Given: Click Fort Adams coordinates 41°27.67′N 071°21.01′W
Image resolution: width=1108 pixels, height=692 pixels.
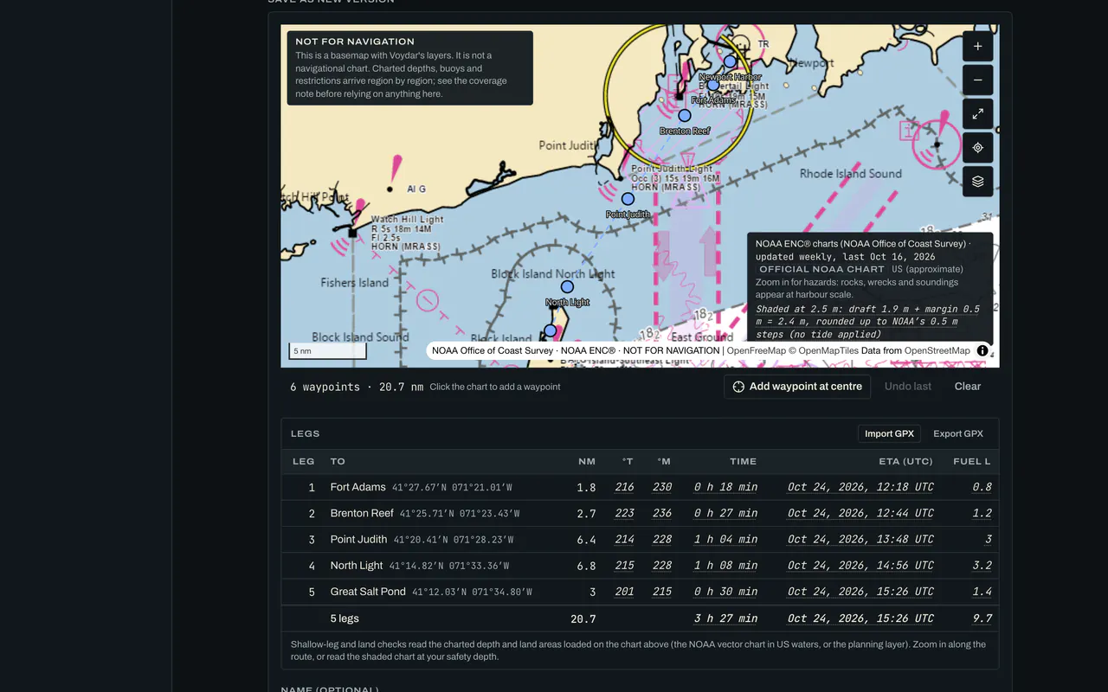Looking at the screenshot, I should point(452,488).
